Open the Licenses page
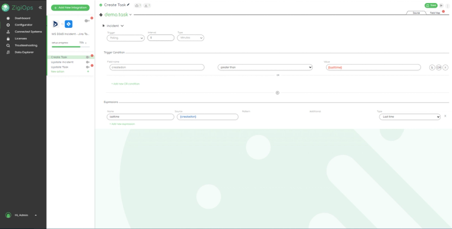Image resolution: width=452 pixels, height=229 pixels. [21, 39]
